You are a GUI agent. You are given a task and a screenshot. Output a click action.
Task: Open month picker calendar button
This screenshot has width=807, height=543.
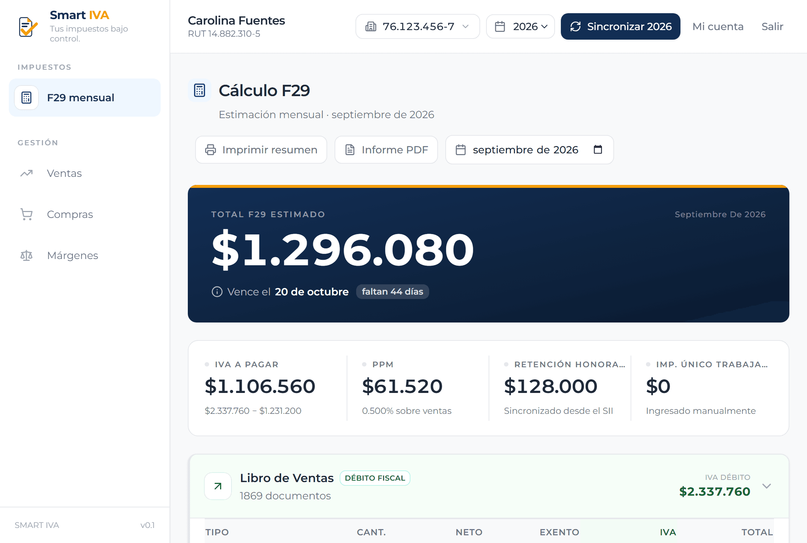click(598, 149)
